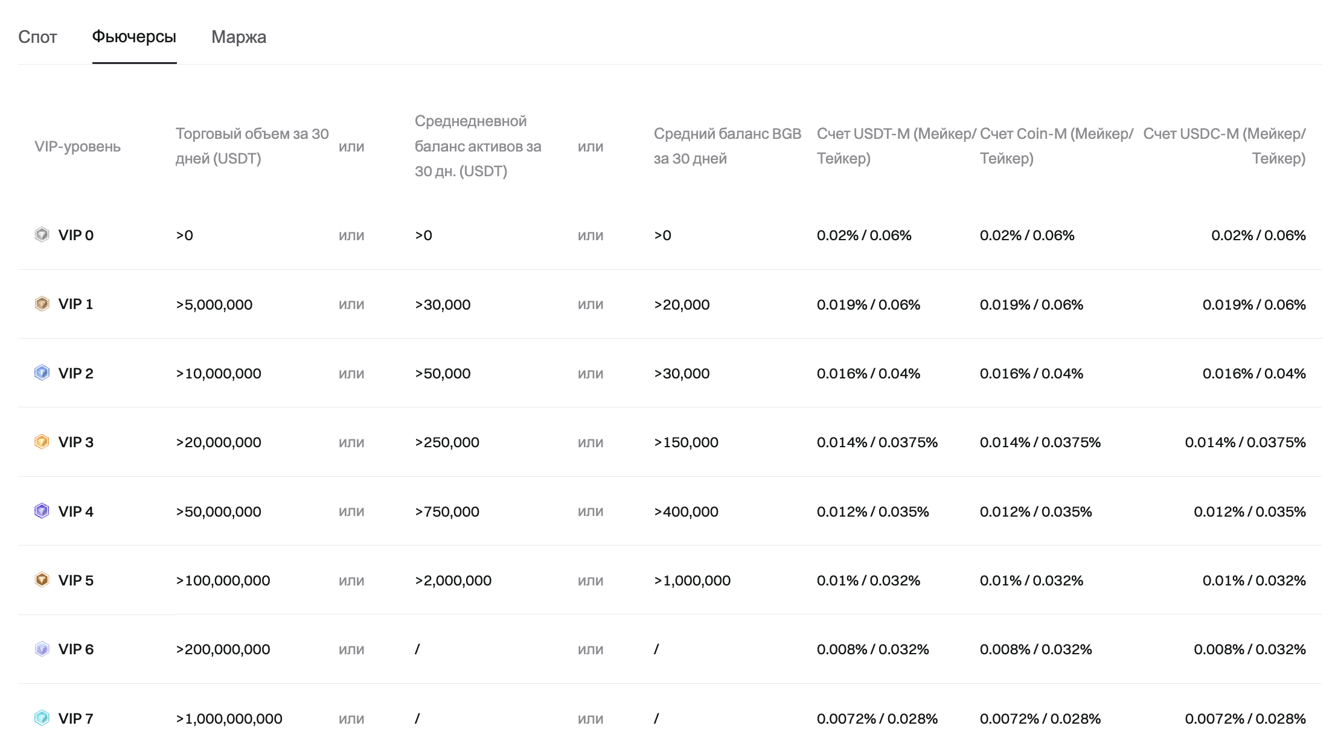Image resolution: width=1338 pixels, height=746 pixels.
Task: Select the VIP 1 level label
Action: tap(75, 304)
